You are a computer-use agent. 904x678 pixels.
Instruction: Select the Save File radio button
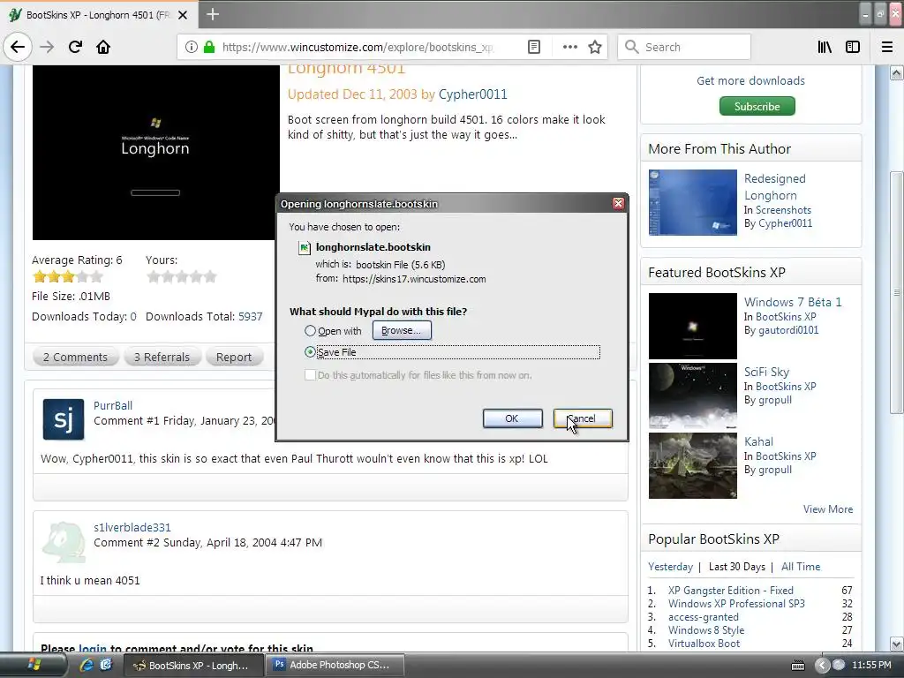(x=310, y=351)
